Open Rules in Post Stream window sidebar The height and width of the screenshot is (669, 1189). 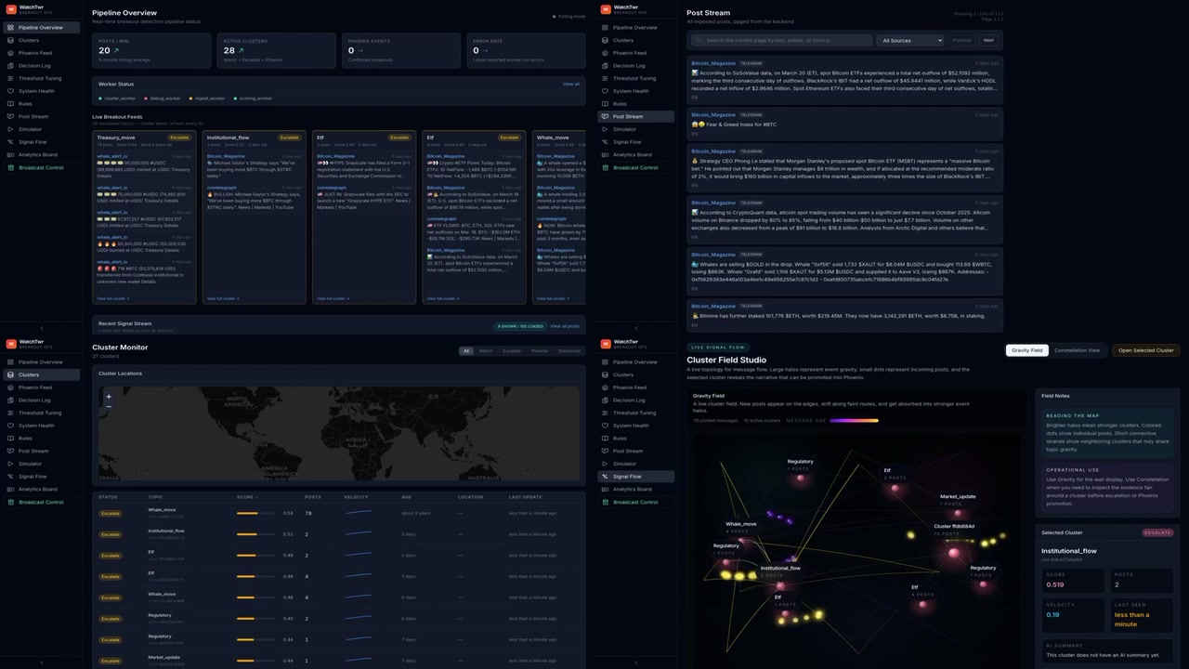coord(636,104)
